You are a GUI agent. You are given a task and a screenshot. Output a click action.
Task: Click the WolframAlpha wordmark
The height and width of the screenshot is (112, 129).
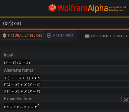[83, 8]
